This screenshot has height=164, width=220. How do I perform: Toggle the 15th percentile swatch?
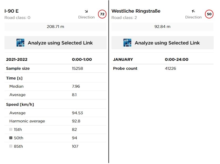11,129
